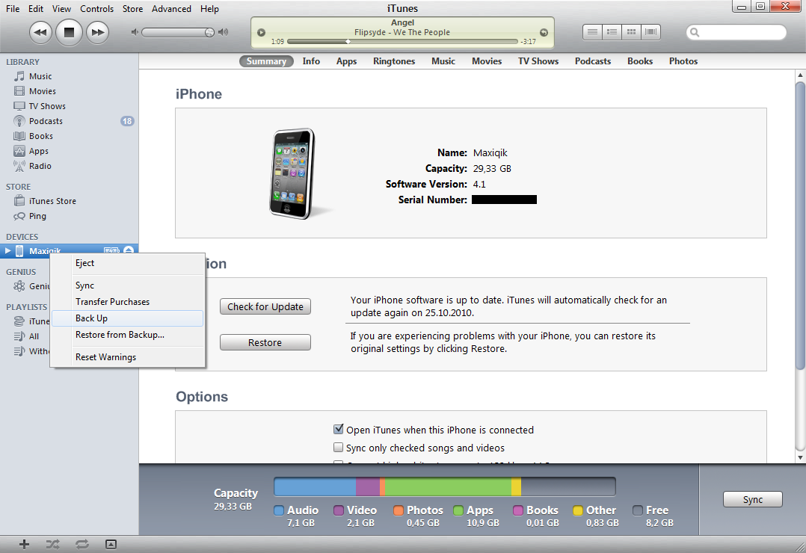Show the artwork viewer button

coord(111,544)
